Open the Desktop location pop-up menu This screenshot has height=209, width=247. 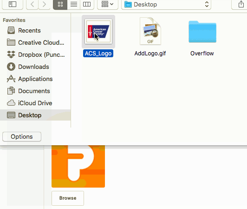(166, 4)
